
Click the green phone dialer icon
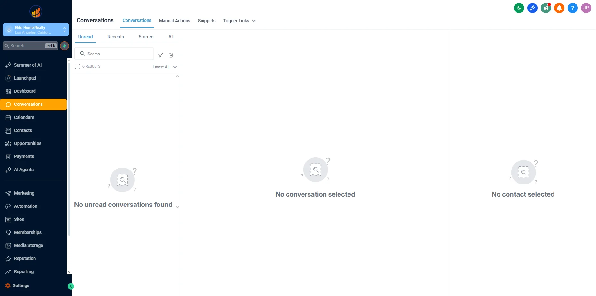click(x=519, y=8)
